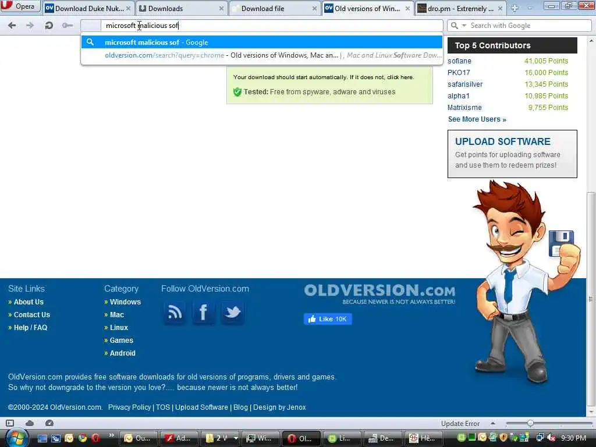Click the Update Error status text
Viewport: 596px width, 447px height.
click(x=460, y=424)
